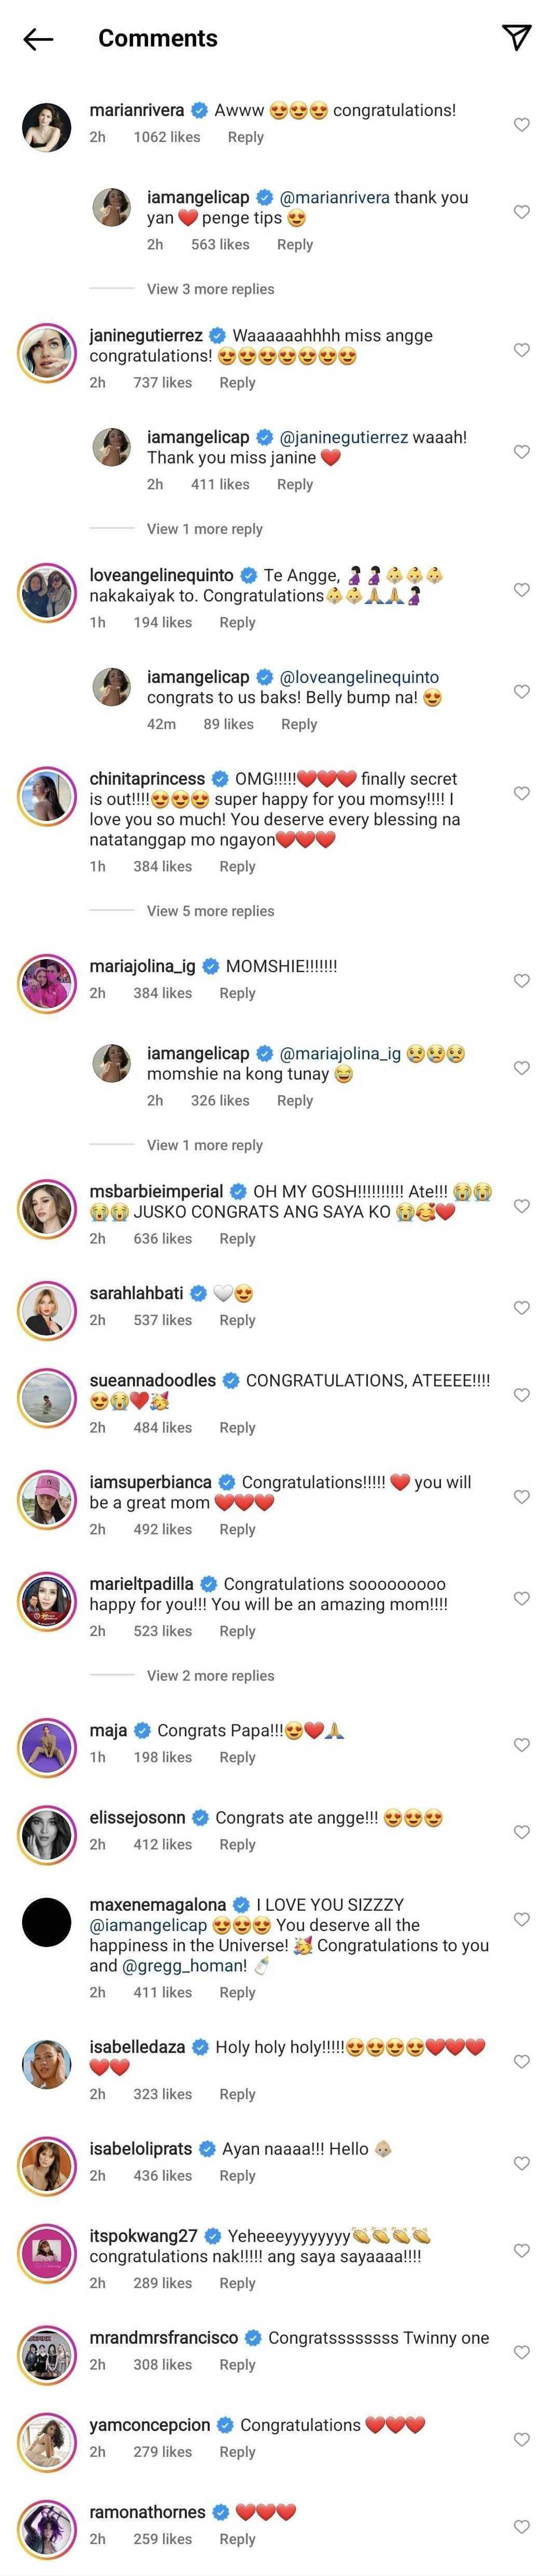Viewport: 560px width, 2576px height.
Task: Heart msbarbieimperial's OH MY GOSH comment
Action: (521, 1206)
